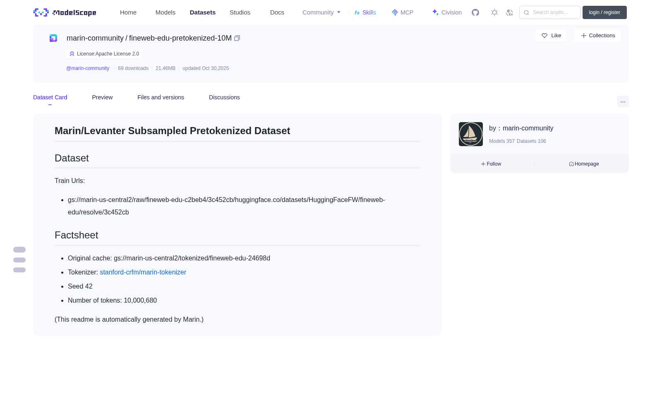Click the 'Original cache' list item
The width and height of the screenshot is (662, 414).
pyautogui.click(x=169, y=258)
